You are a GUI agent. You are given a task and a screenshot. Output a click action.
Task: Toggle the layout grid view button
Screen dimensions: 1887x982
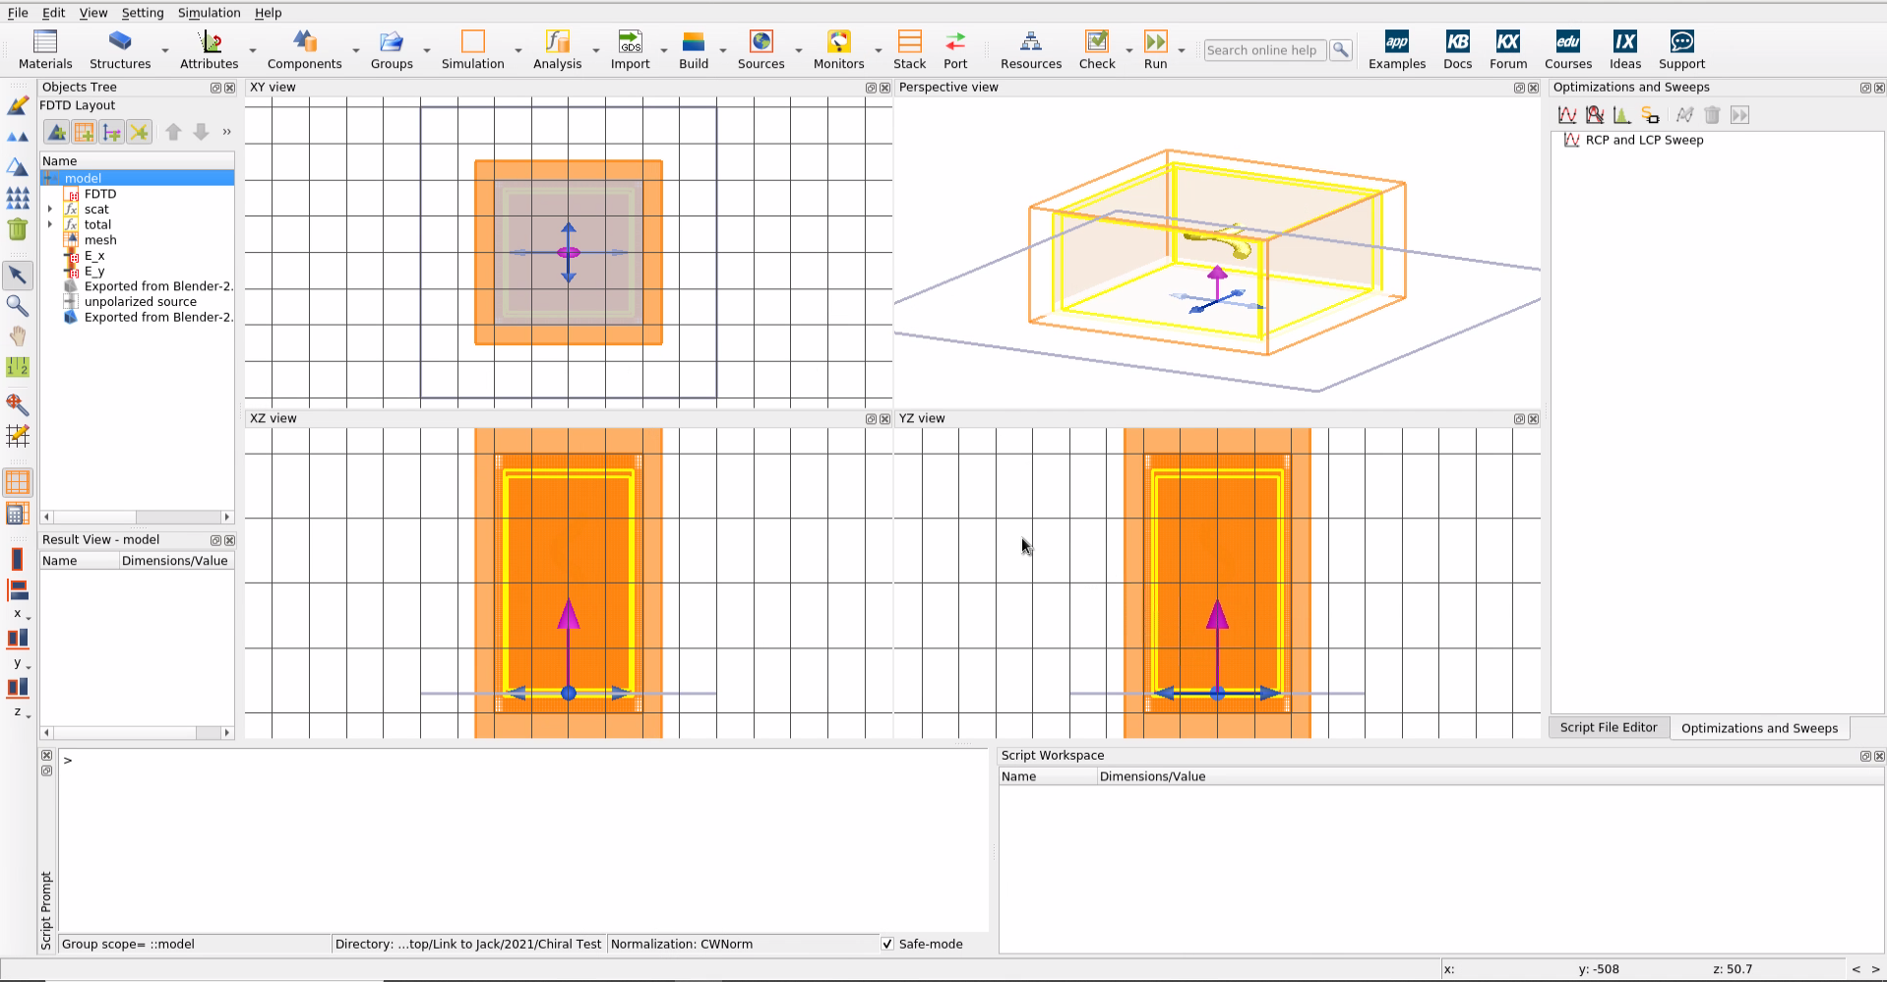click(x=18, y=482)
